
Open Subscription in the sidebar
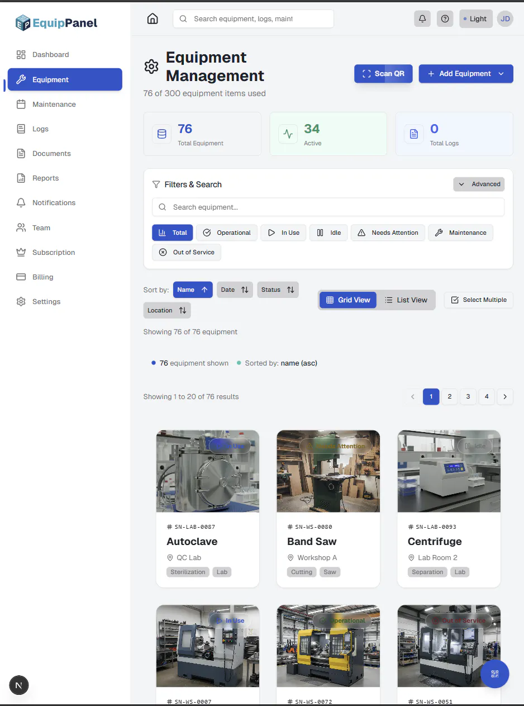[65, 253]
